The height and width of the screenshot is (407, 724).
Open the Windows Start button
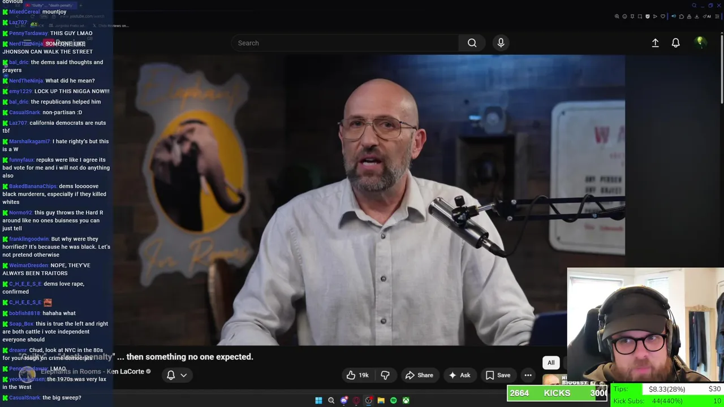[x=318, y=400]
